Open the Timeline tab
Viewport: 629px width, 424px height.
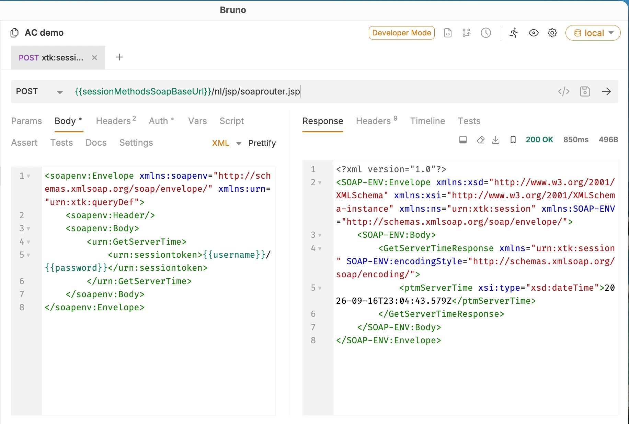click(427, 121)
